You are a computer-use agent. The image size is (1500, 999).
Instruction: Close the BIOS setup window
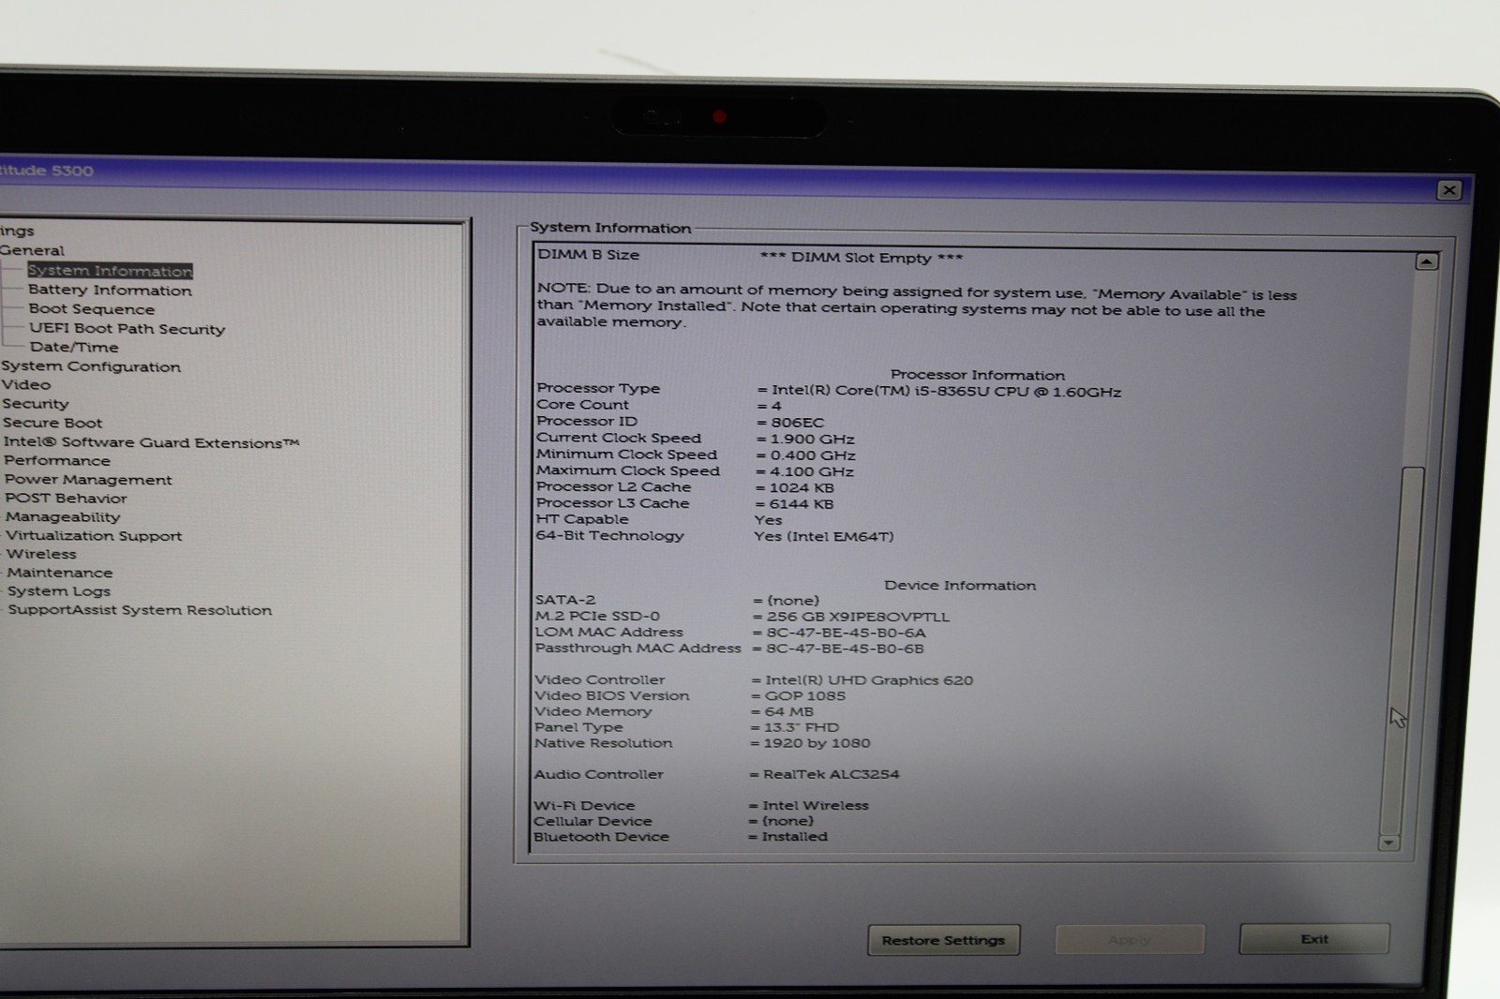(1448, 190)
